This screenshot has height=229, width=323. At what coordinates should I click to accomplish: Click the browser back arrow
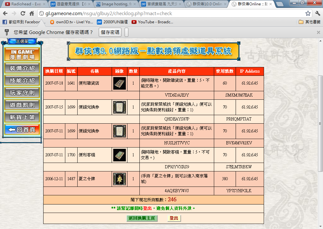5,14
